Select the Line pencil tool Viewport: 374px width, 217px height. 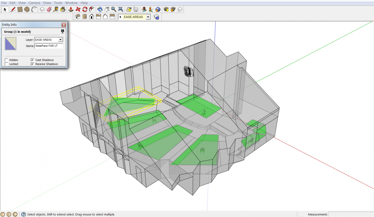coord(13,10)
